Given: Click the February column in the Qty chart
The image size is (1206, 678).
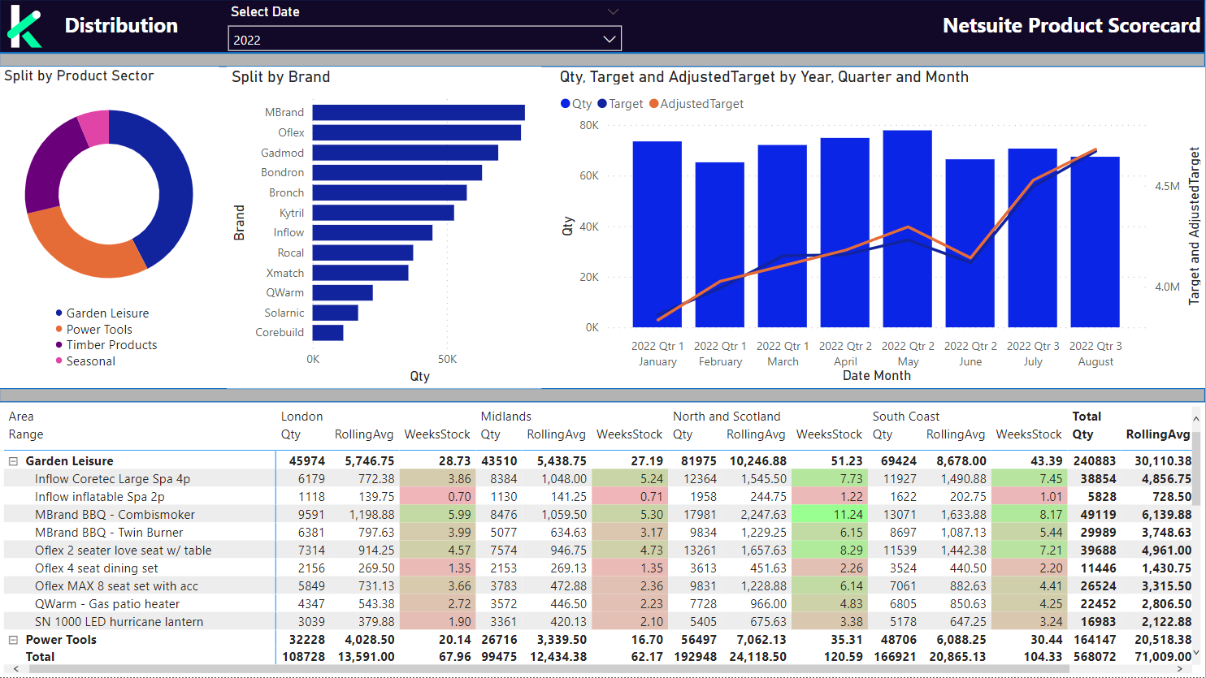Looking at the screenshot, I should tap(720, 245).
